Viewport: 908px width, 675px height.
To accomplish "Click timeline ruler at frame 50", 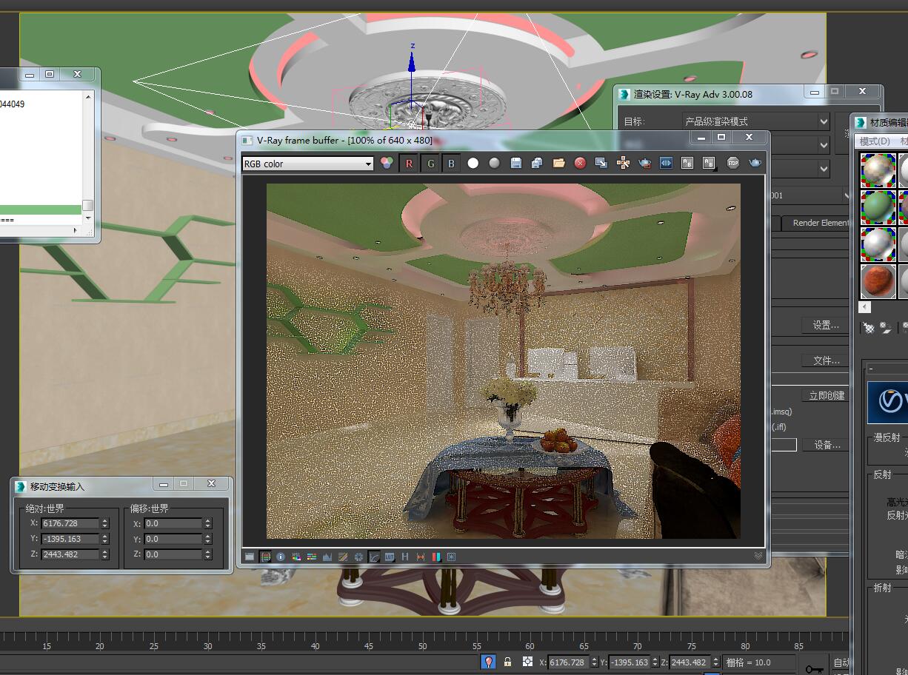I will click(x=422, y=646).
